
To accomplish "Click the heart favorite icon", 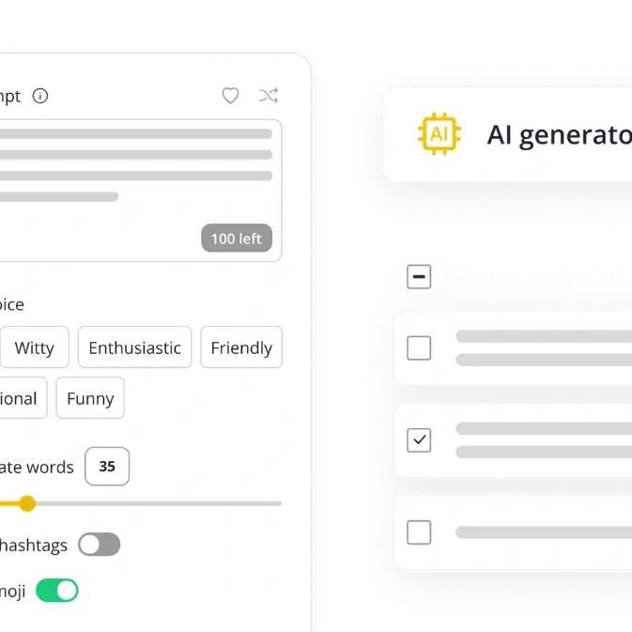I will (x=230, y=96).
